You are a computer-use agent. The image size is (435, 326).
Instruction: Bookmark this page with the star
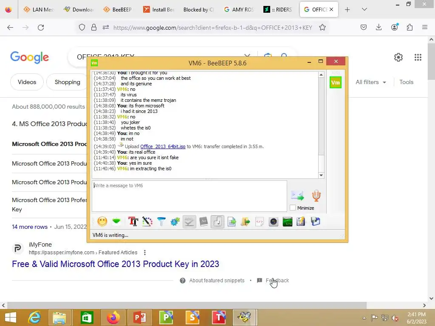tap(322, 28)
